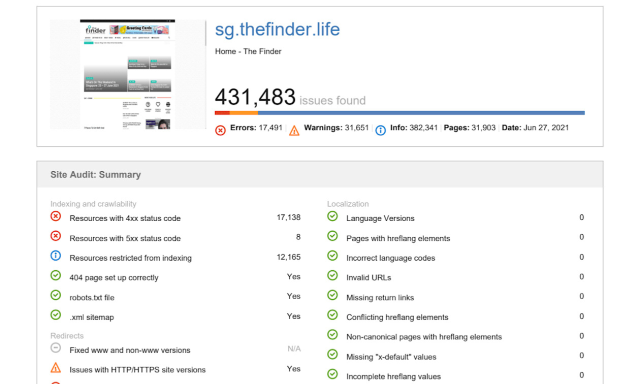Screen dimensions: 640x384
Task: Click the green check beside robots.txt file
Action: pyautogui.click(x=55, y=295)
